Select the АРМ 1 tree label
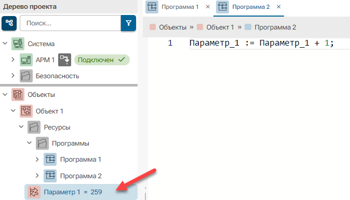350x200 pixels. point(45,60)
